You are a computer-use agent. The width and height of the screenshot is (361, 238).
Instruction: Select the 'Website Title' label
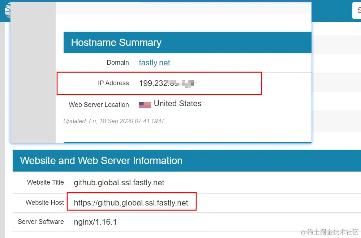tap(46, 182)
